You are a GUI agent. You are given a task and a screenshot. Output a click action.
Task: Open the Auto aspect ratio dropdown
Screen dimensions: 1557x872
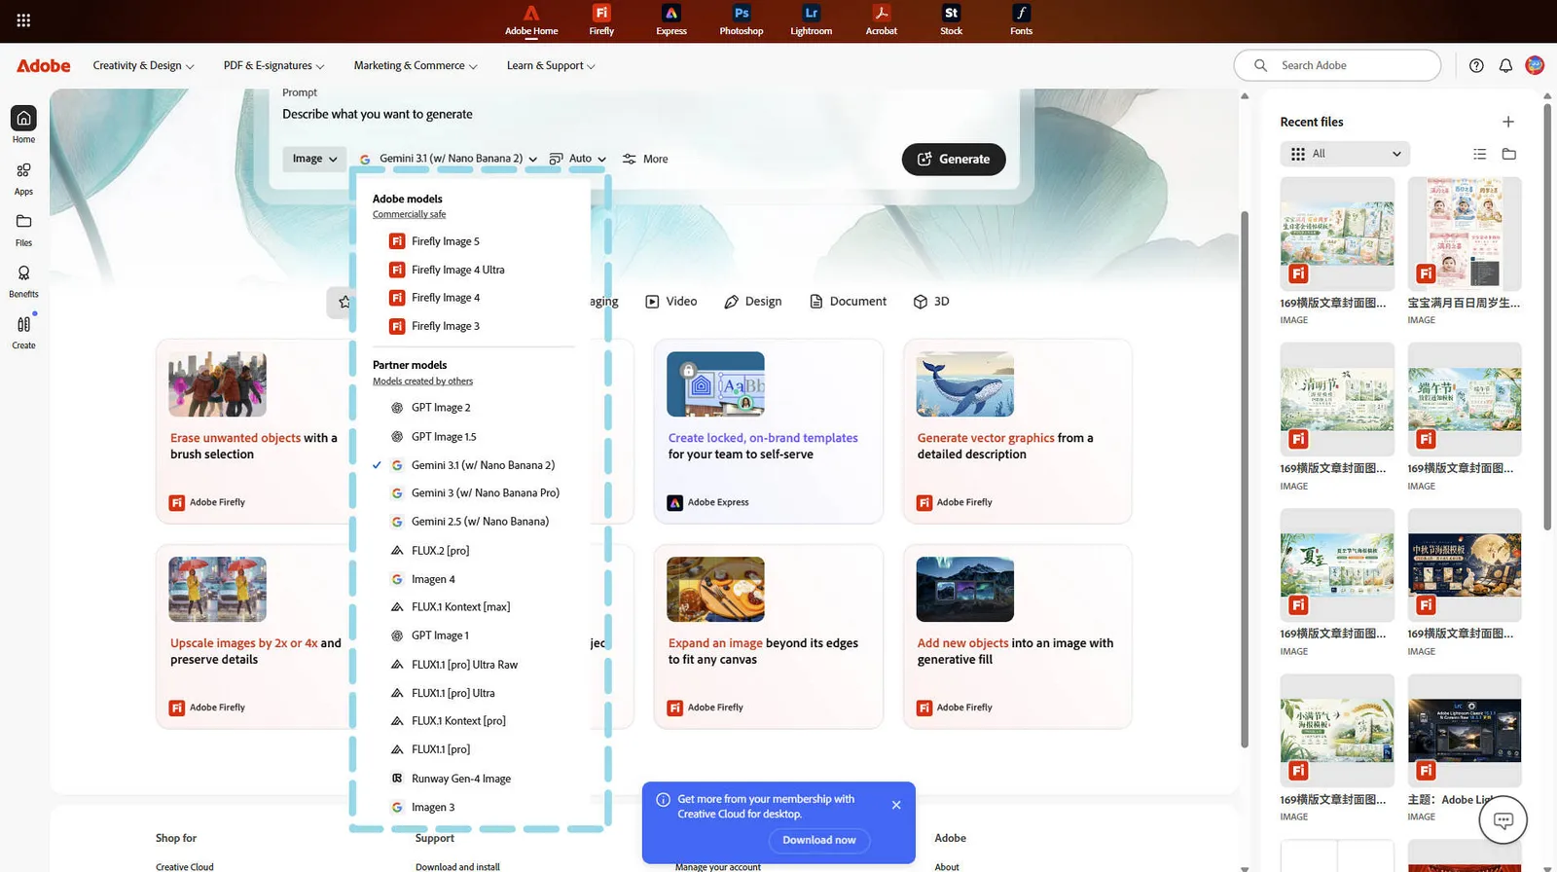(x=578, y=159)
